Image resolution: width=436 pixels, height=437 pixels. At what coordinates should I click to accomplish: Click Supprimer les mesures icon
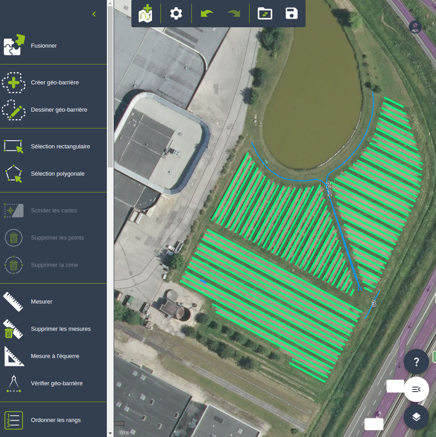14,329
